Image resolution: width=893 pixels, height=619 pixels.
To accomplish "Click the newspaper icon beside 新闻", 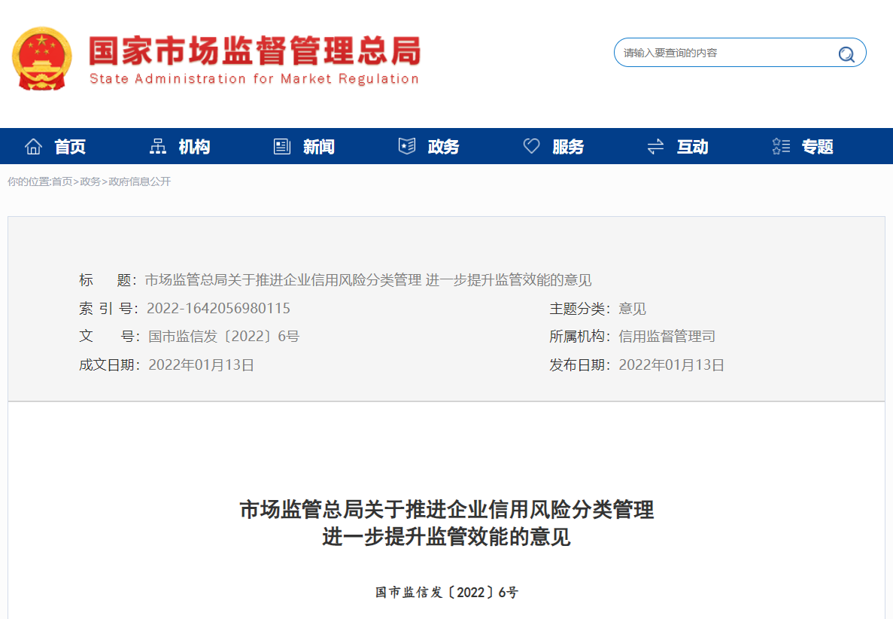I will (x=282, y=147).
